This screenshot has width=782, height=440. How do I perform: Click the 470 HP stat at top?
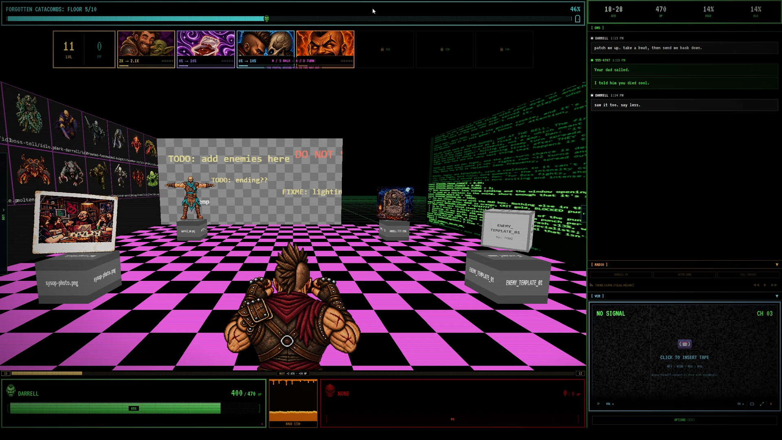tap(661, 11)
